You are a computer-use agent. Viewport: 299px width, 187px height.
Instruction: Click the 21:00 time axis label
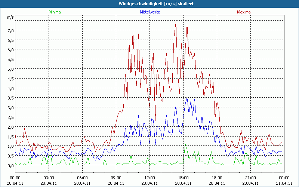tap(250, 178)
